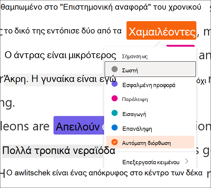Mark the word as Σωστή
Image resolution: width=211 pixels, height=188 pixels.
pyautogui.click(x=150, y=69)
